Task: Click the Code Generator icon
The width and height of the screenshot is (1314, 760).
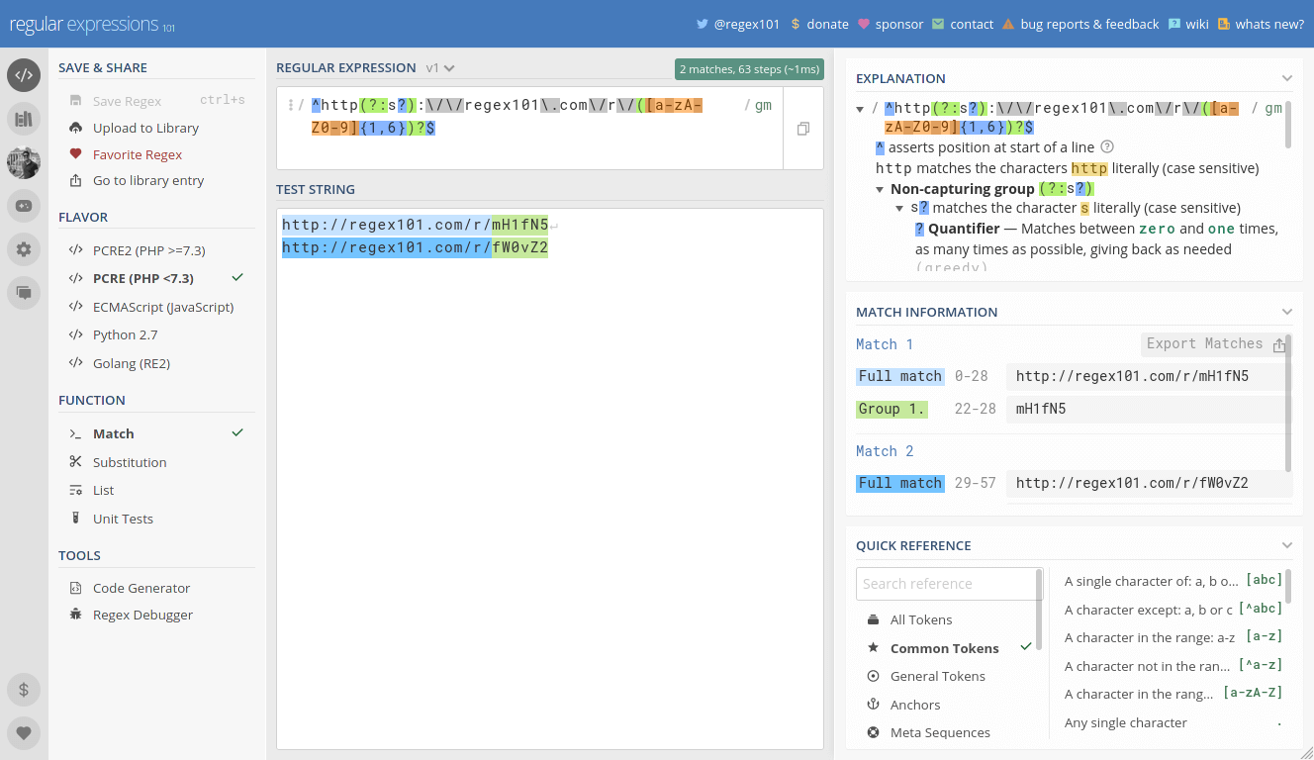Action: [75, 588]
